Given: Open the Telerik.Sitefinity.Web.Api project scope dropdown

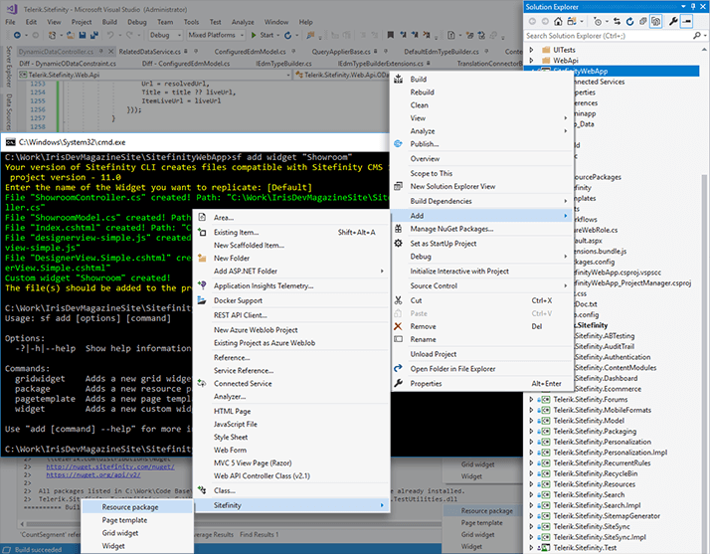Looking at the screenshot, I should click(x=155, y=75).
